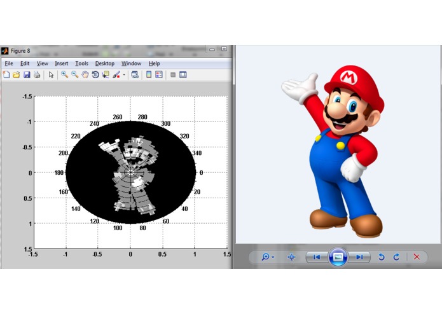Rotate image clockwise in Photo Viewer
This screenshot has width=442, height=314.
tap(396, 257)
